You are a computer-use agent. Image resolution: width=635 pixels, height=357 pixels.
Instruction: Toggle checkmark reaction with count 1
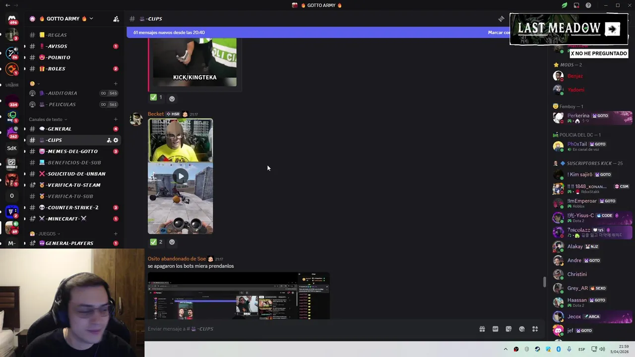click(156, 98)
